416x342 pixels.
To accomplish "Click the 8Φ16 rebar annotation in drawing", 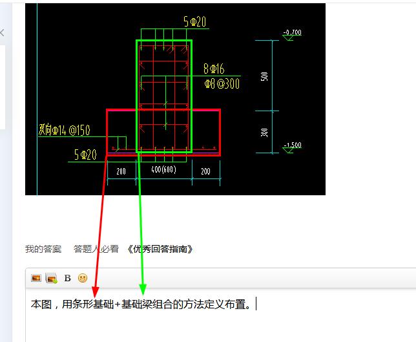I will (x=214, y=69).
